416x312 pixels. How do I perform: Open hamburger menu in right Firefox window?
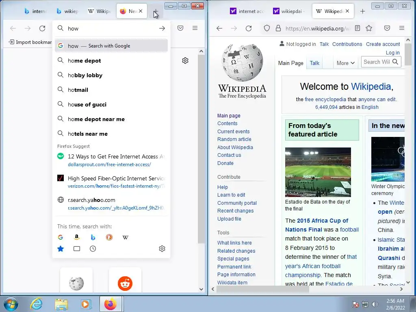(x=402, y=28)
